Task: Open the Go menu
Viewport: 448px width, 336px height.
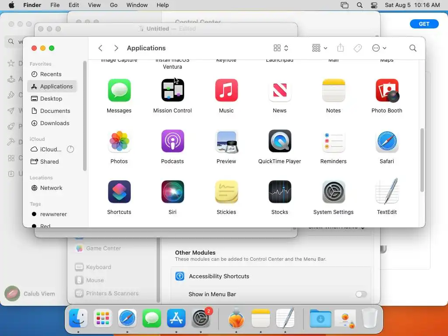Action: [x=114, y=5]
